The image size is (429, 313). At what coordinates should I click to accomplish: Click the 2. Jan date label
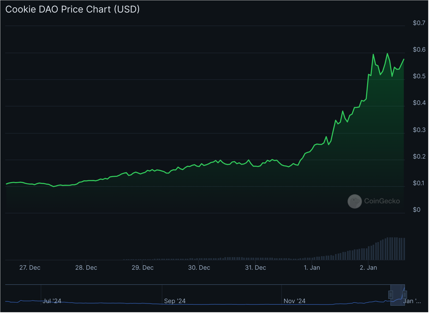click(x=368, y=268)
